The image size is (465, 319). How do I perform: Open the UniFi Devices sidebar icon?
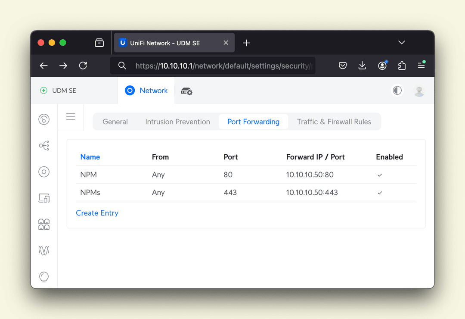click(x=44, y=172)
